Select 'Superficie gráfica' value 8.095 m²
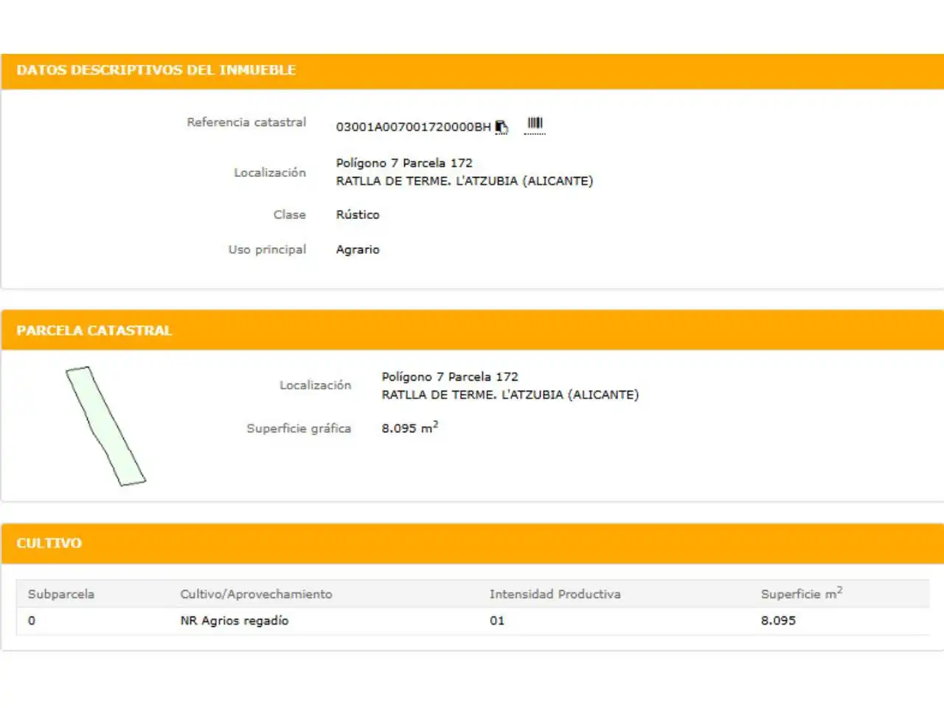The width and height of the screenshot is (944, 708). tap(410, 427)
